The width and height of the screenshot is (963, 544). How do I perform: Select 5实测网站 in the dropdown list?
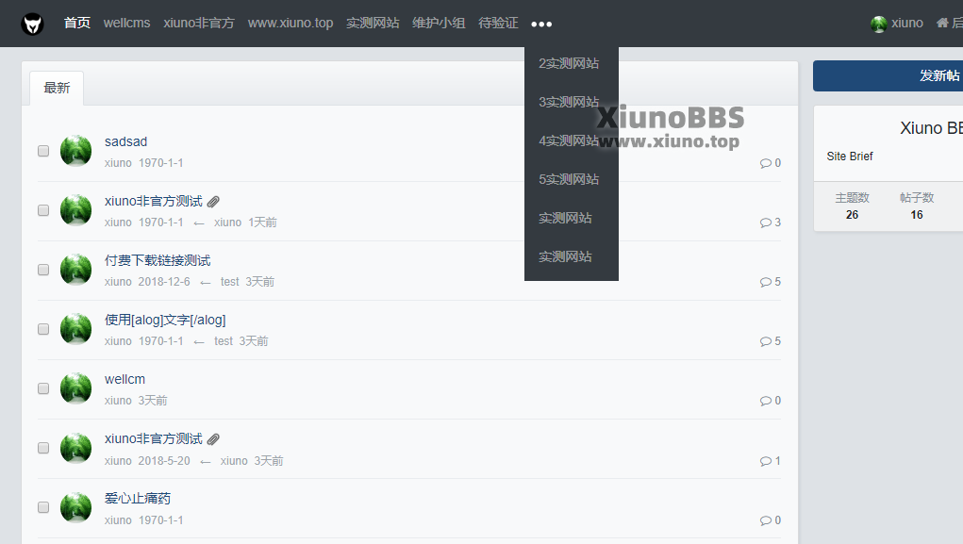(569, 179)
